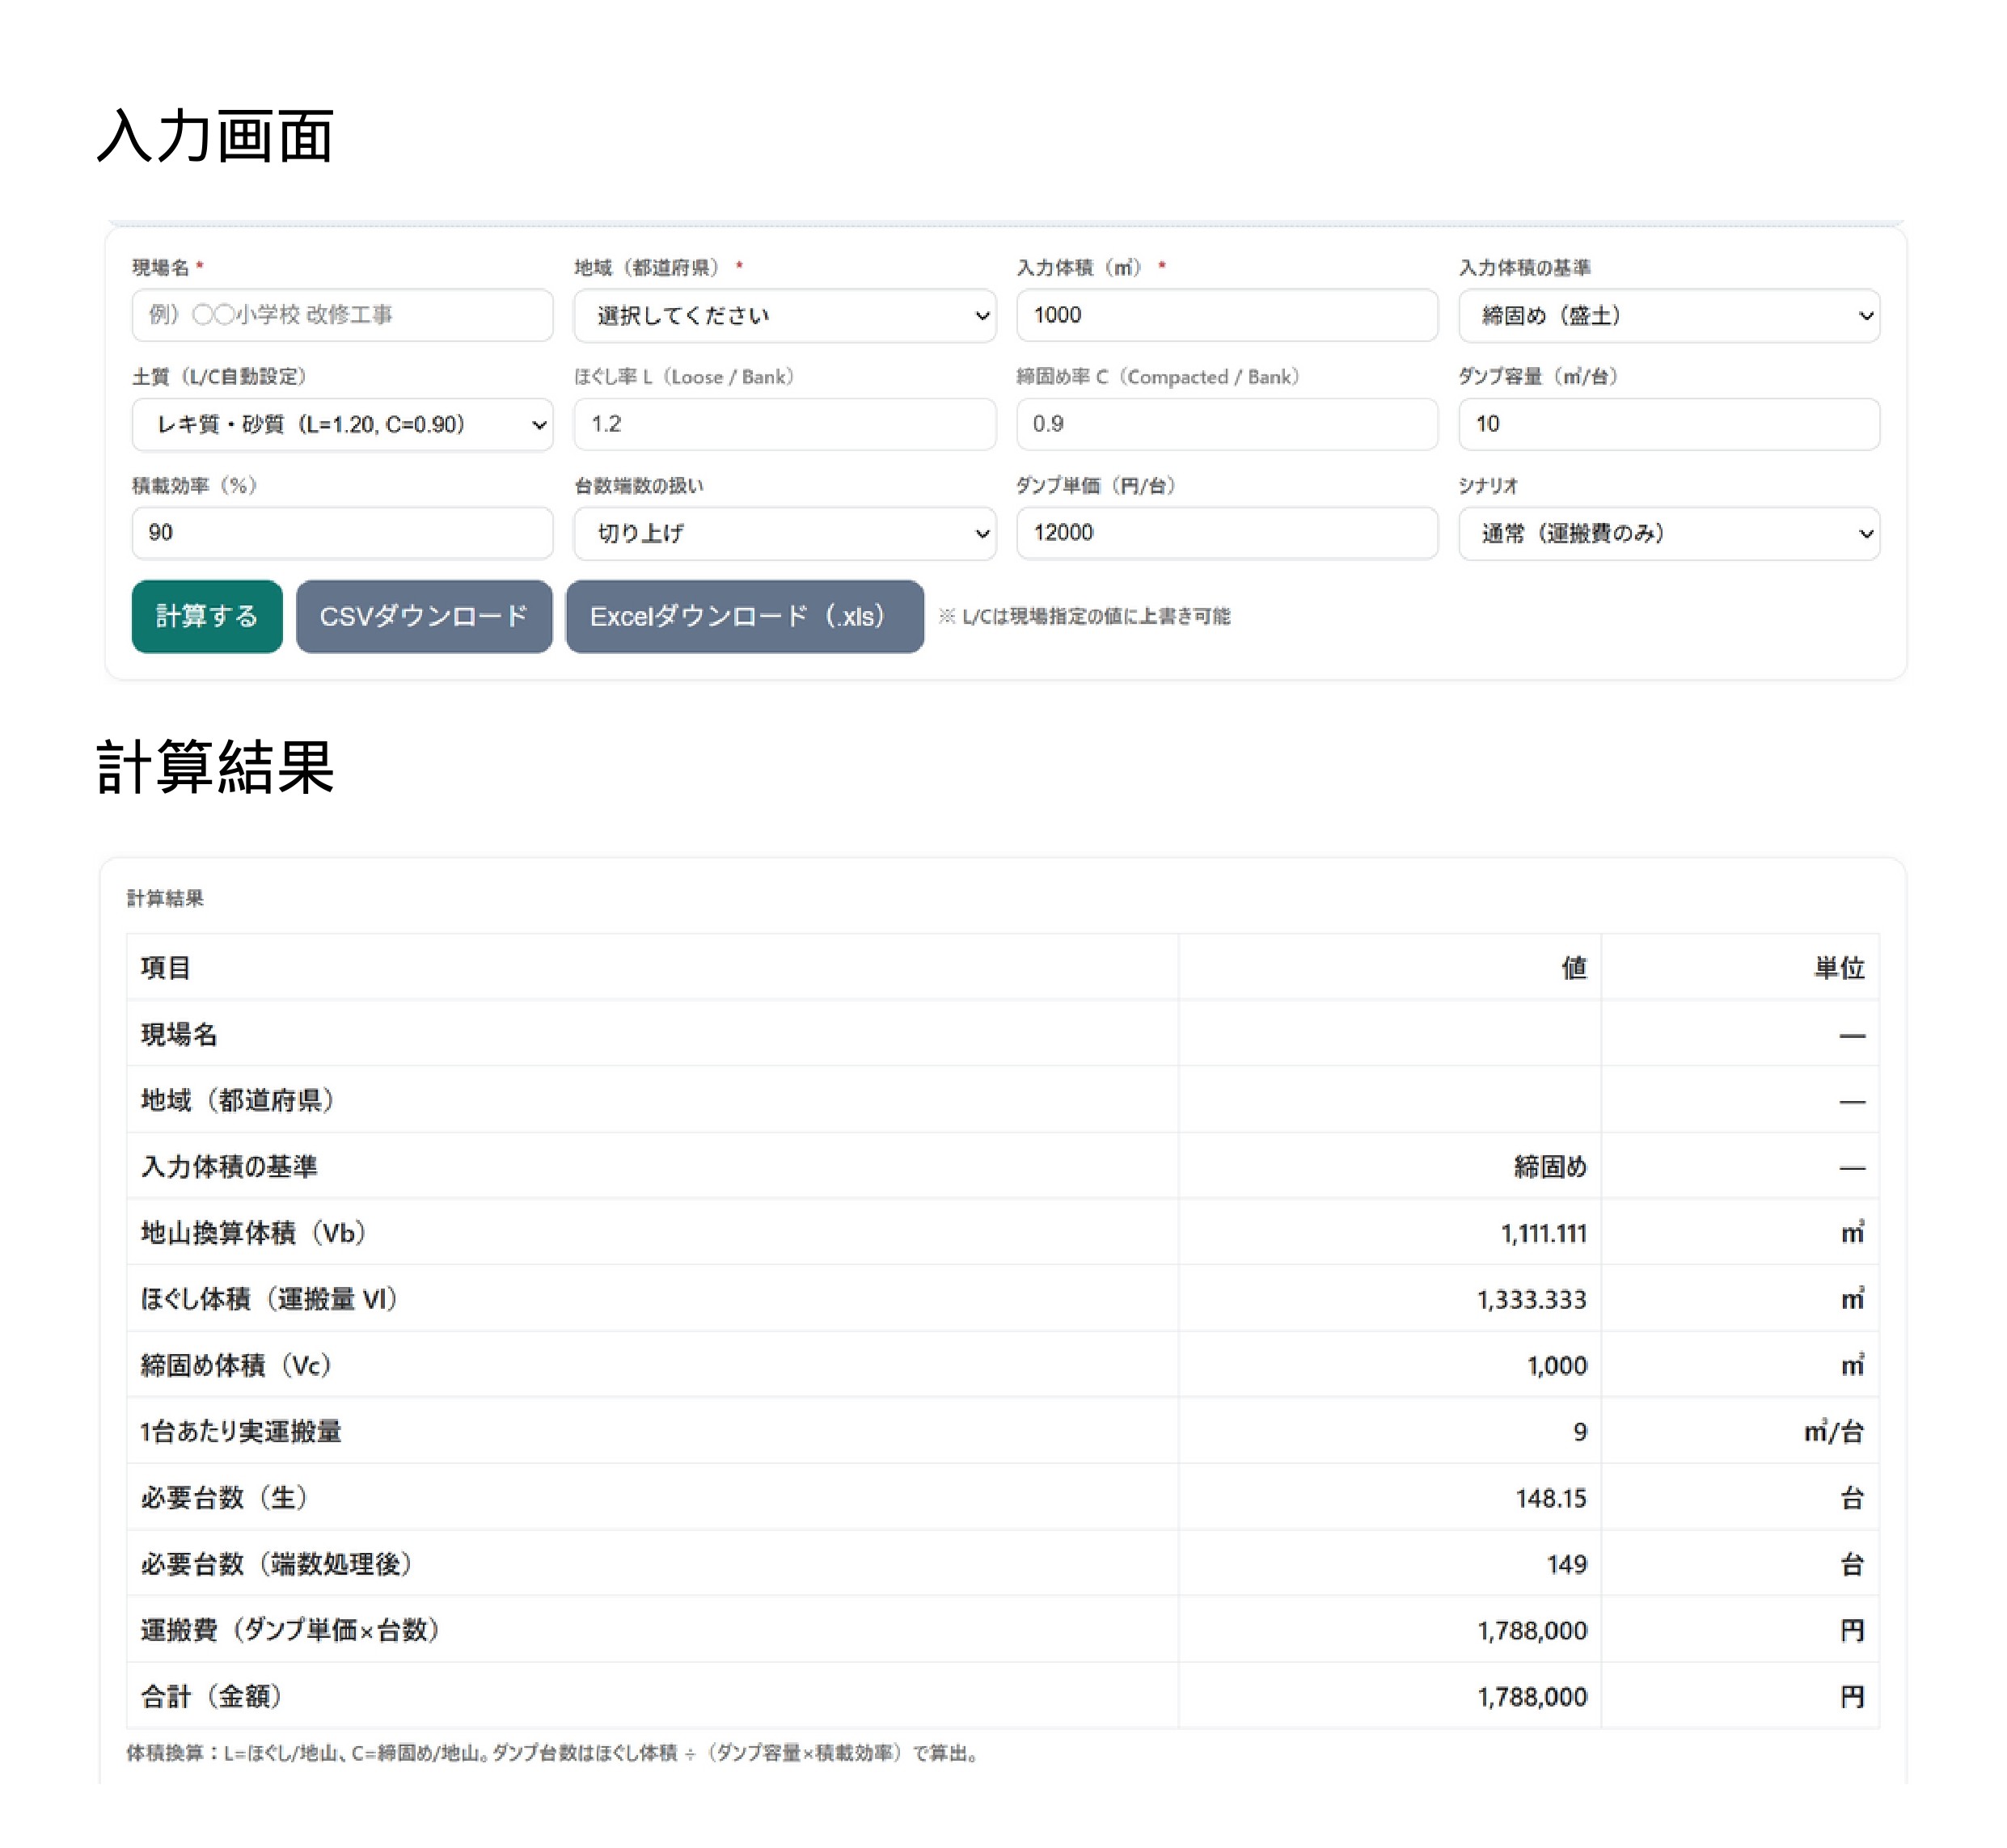This screenshot has width=2007, height=1848.
Task: Expand the 土質 soil type dropdown
Action: (341, 424)
